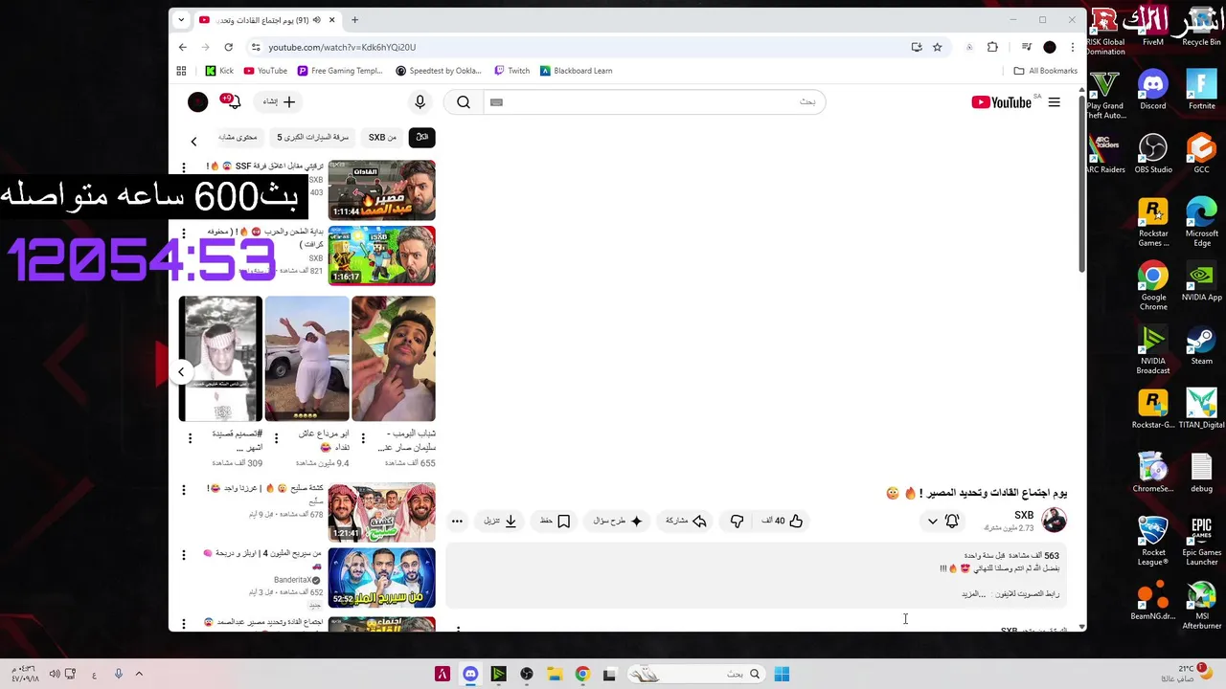This screenshot has height=689, width=1226.
Task: Show more filter chips with arrow
Action: (x=193, y=142)
